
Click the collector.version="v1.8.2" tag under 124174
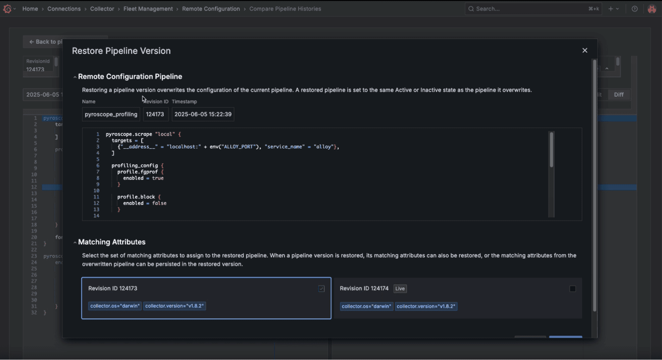[x=426, y=306]
